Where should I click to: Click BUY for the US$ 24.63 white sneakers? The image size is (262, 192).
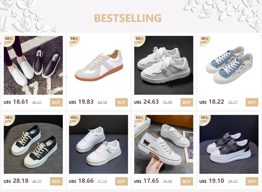pyautogui.click(x=187, y=102)
